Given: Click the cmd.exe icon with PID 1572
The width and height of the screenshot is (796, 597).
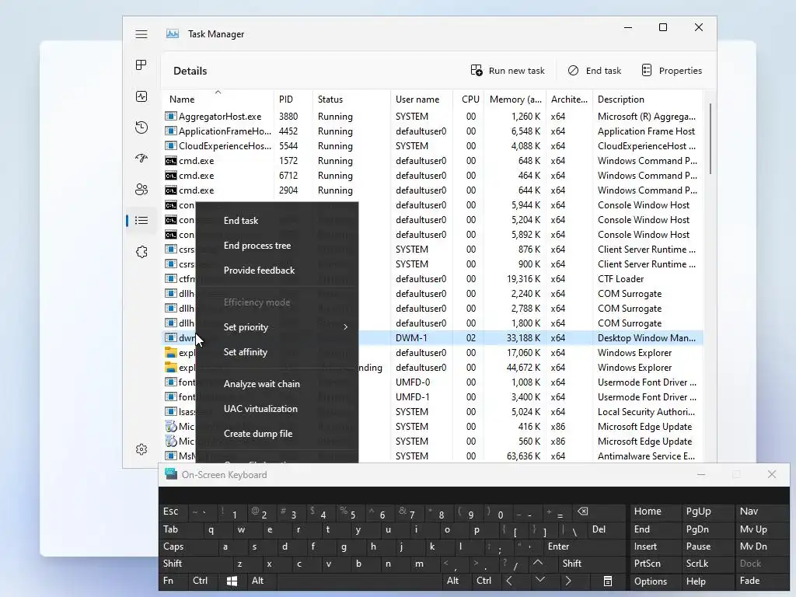Looking at the screenshot, I should click(170, 161).
